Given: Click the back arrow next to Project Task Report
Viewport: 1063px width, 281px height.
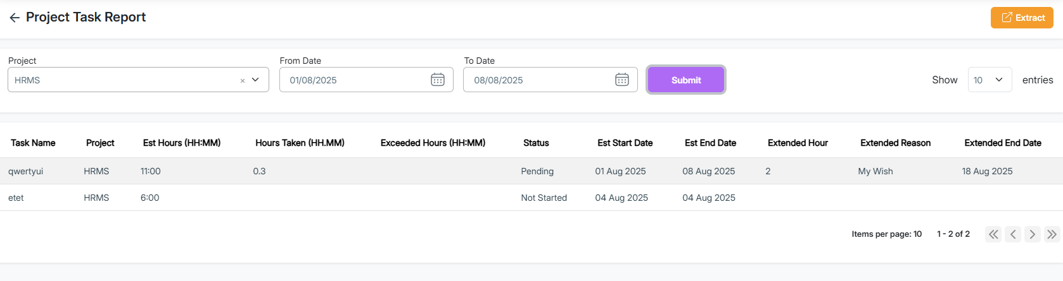Looking at the screenshot, I should [15, 18].
